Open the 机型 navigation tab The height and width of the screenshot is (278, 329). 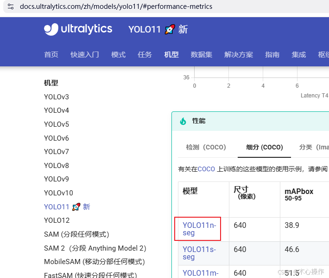171,55
